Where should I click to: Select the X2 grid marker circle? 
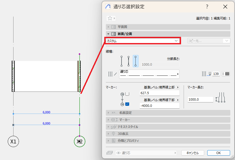point(80,141)
